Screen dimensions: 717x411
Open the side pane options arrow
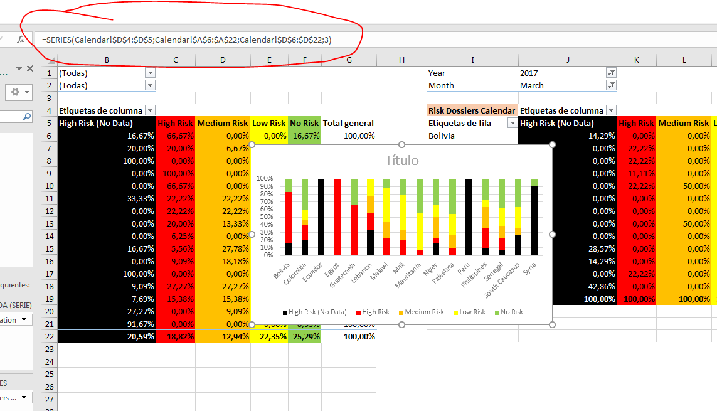click(x=19, y=68)
